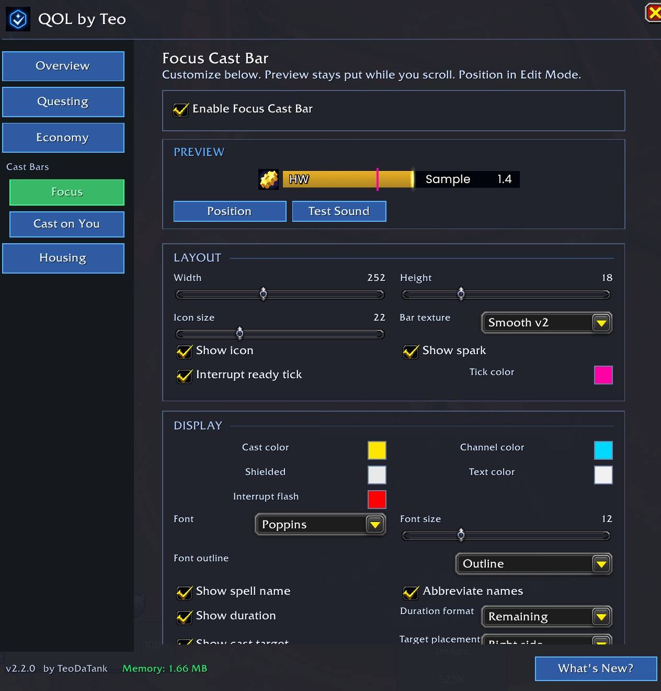Open the Questing section

pyautogui.click(x=63, y=101)
